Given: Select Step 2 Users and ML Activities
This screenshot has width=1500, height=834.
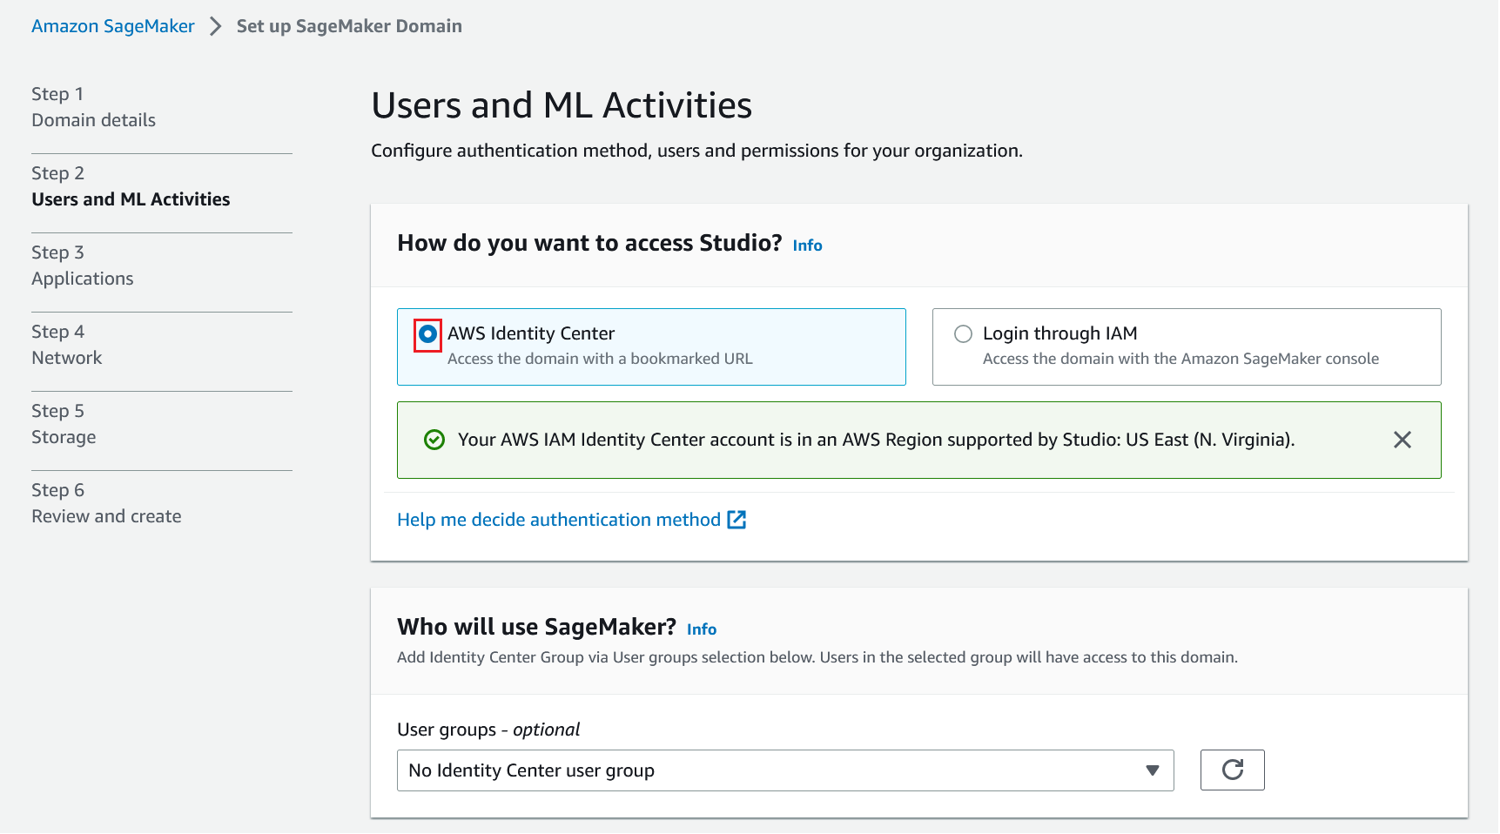Looking at the screenshot, I should point(131,199).
